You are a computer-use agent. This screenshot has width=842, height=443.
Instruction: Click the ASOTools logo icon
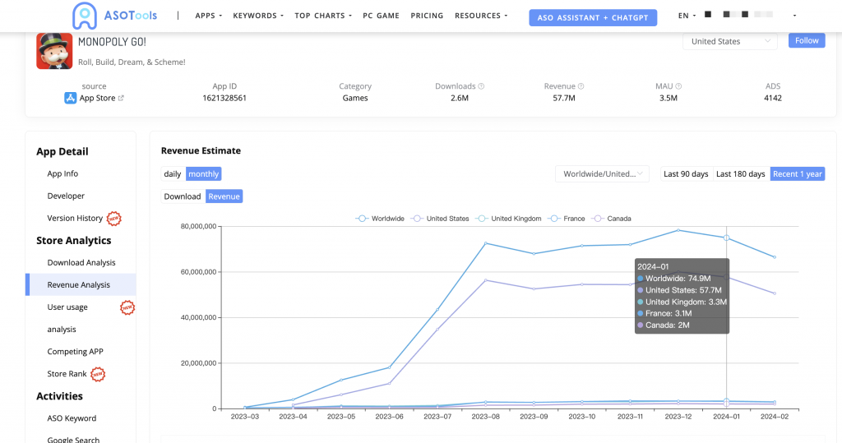click(x=84, y=16)
